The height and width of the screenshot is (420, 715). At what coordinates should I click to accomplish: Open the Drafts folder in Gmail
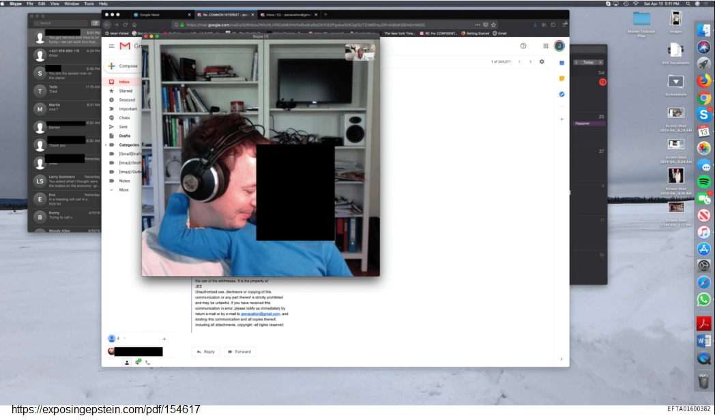pyautogui.click(x=124, y=136)
